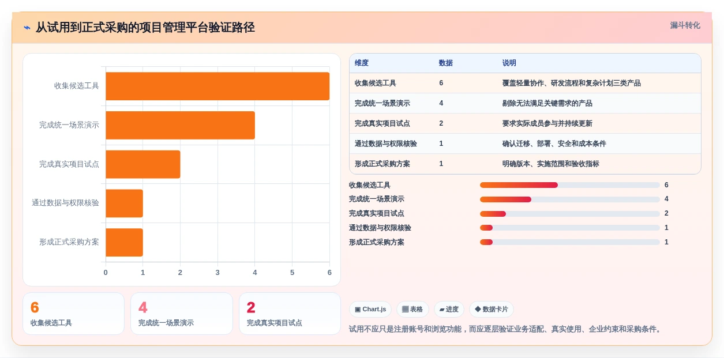This screenshot has height=358, width=724.
Task: Click the page title 从试用到正式采购的项目管理平台验证路径
Action: [x=145, y=28]
